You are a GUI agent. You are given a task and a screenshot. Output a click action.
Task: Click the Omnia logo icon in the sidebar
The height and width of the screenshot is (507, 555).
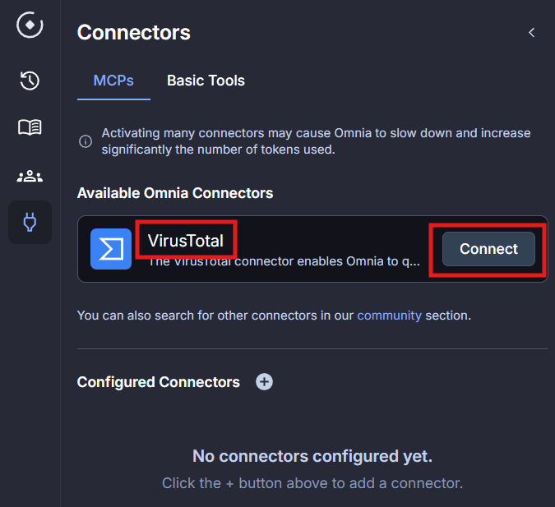[x=30, y=25]
